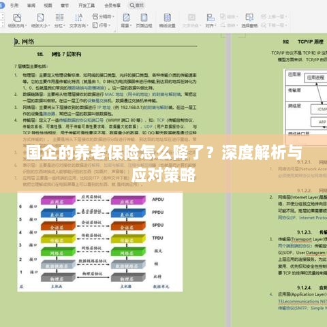Screen dimensions: 327x327
Task: Click the '9.1.2.4' section number on right page
Action: 304,287
